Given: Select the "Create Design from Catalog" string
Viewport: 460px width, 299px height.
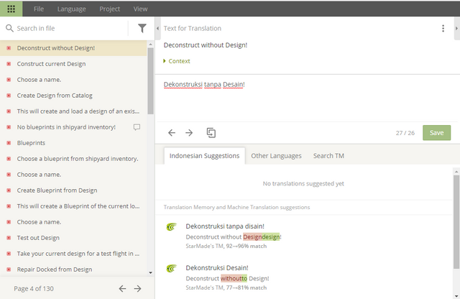Looking at the screenshot, I should [x=55, y=96].
